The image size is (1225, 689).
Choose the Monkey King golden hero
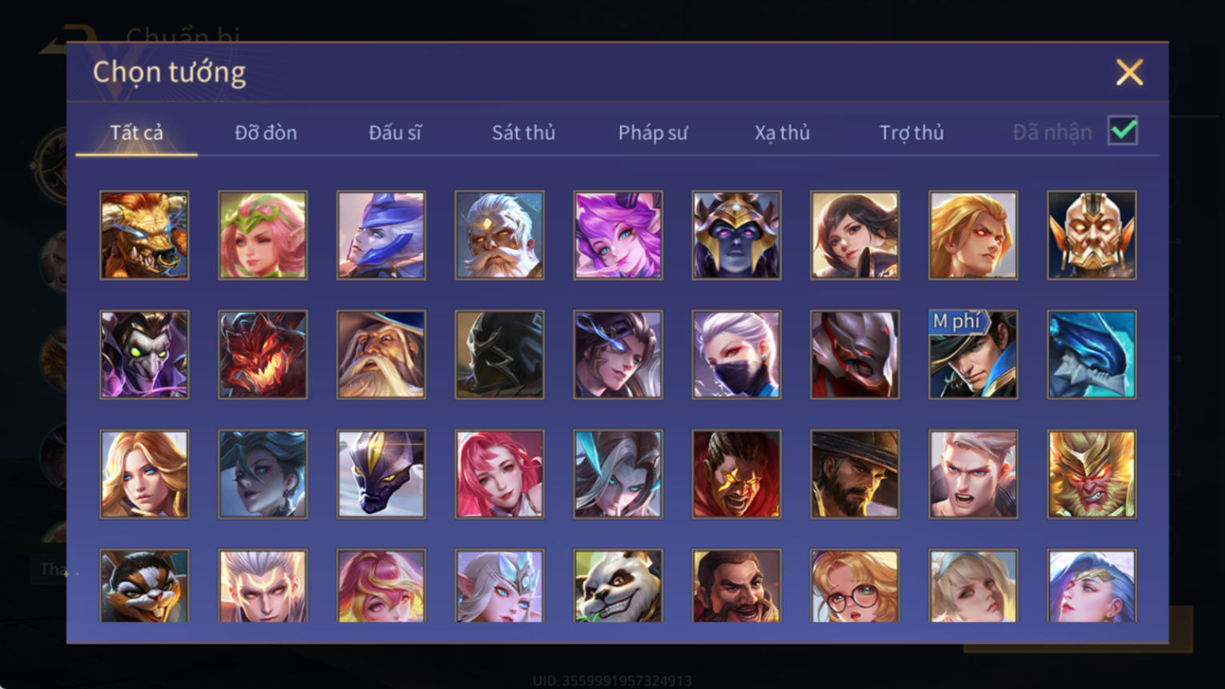(1091, 474)
